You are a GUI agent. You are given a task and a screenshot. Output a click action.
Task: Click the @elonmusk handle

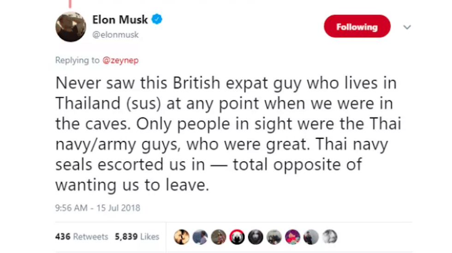click(115, 35)
